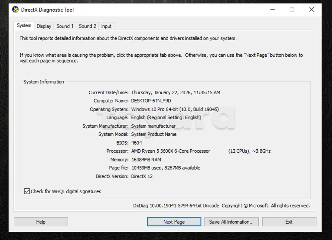Select the Sound 2 tab
The image size is (332, 240).
point(87,26)
